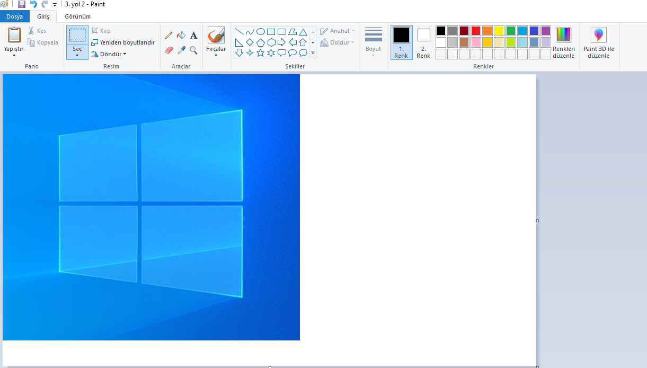Pick the Left arrow shape
The width and height of the screenshot is (647, 368).
[x=292, y=42]
